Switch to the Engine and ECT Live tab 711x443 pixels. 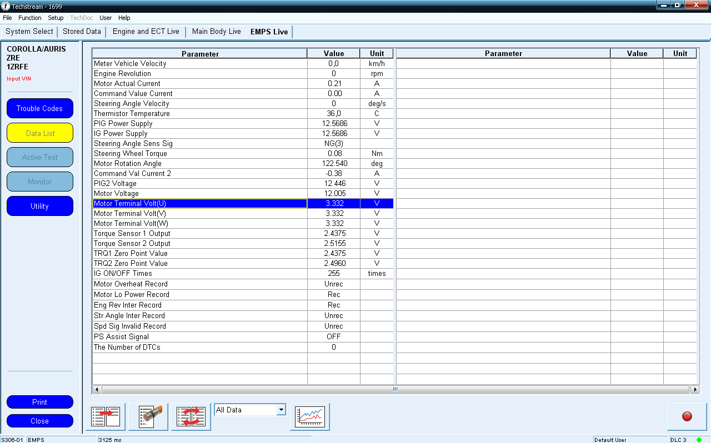click(146, 32)
